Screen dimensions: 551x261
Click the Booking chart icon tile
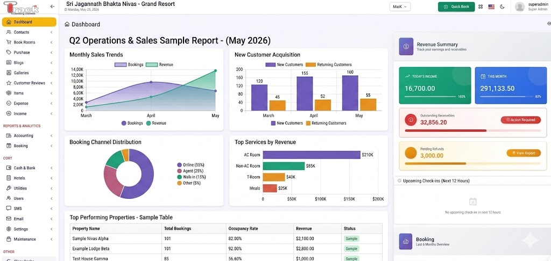coord(406,241)
